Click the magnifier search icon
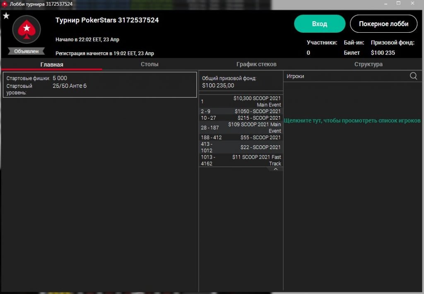Screen dimensions: 424x294 [413, 76]
